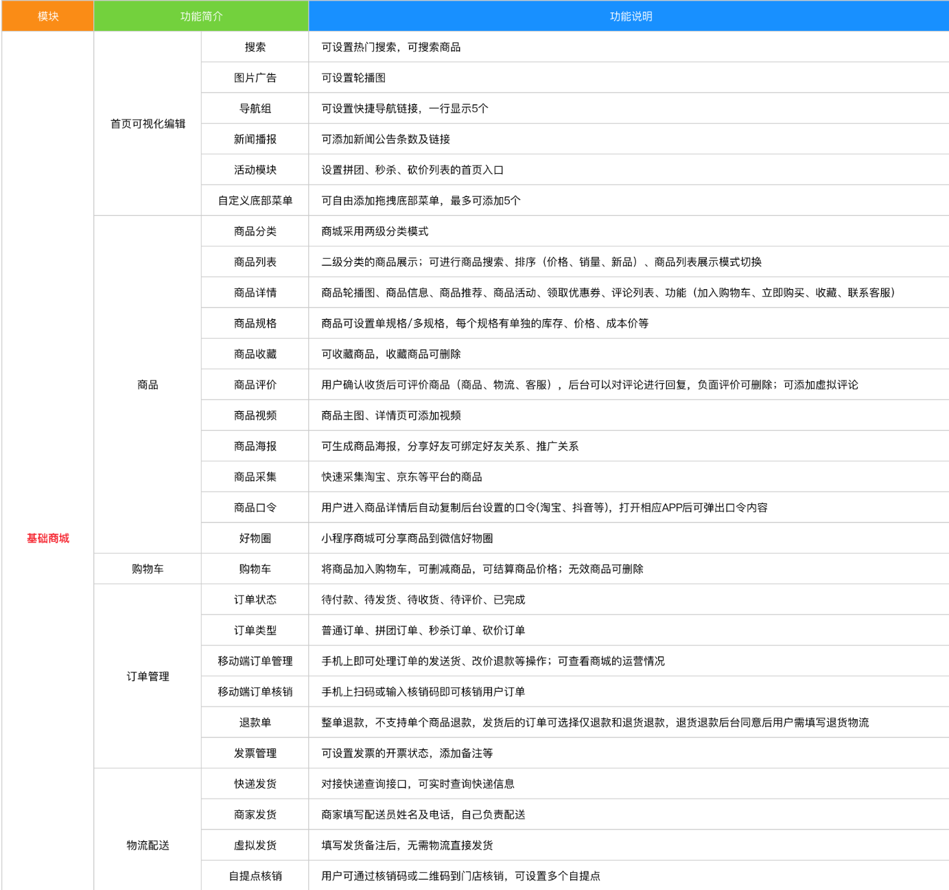Screen dimensions: 949x890
Task: Select the 快递发货 feature cell
Action: 255,784
